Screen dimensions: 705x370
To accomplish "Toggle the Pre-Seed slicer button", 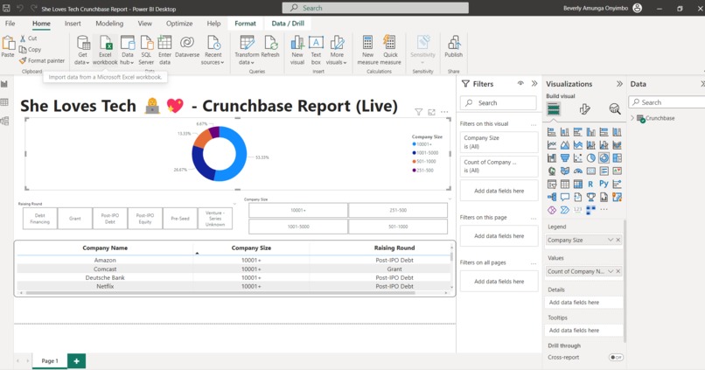I will coord(180,219).
